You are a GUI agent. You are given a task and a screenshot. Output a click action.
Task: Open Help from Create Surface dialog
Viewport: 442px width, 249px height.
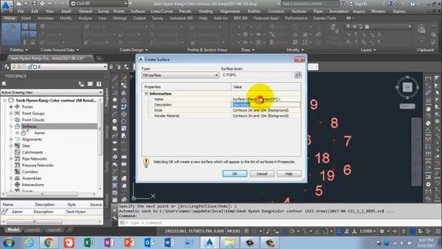289,174
